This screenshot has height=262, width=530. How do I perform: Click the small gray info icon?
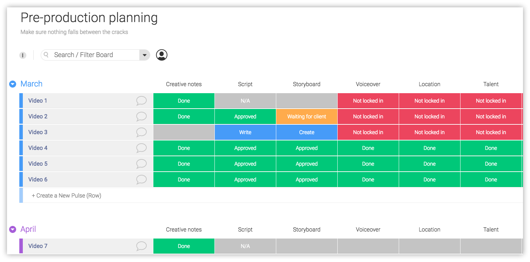click(23, 55)
